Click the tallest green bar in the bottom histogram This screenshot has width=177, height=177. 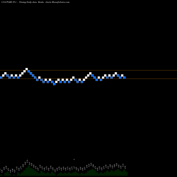[29, 171]
